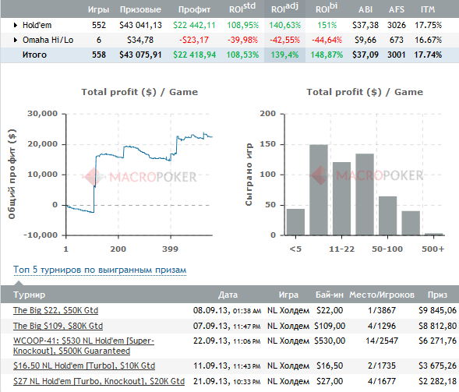Select the 50-100 buy-in histogram bar

click(x=387, y=216)
